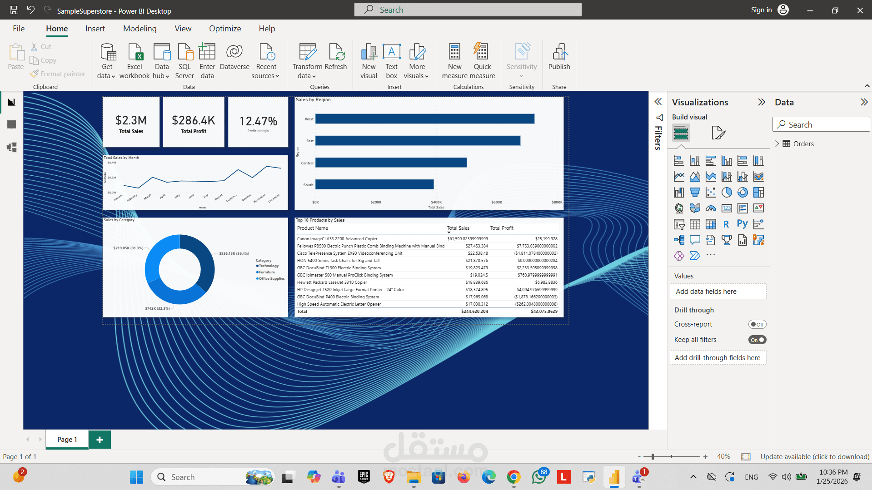Viewport: 872px width, 490px height.
Task: Open the View ribbon tab
Action: point(183,29)
